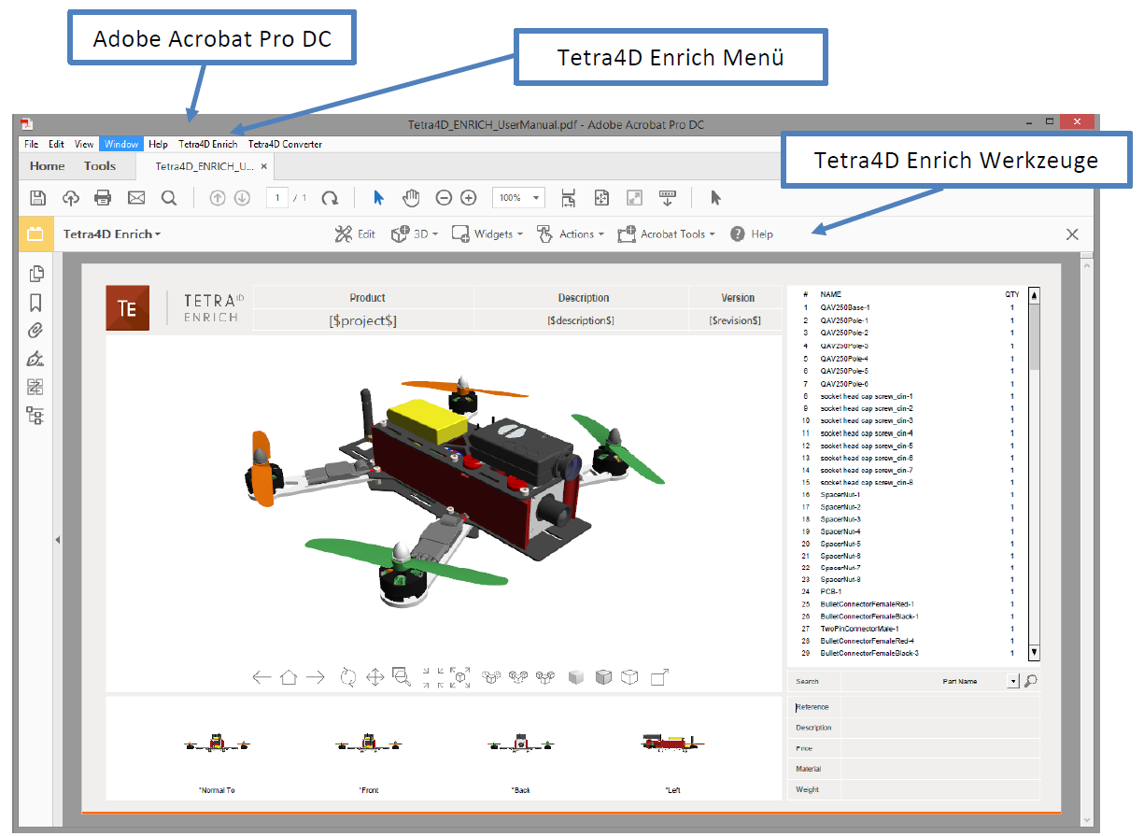Enable the selection arrow tool
This screenshot has width=1144, height=836.
click(x=378, y=198)
